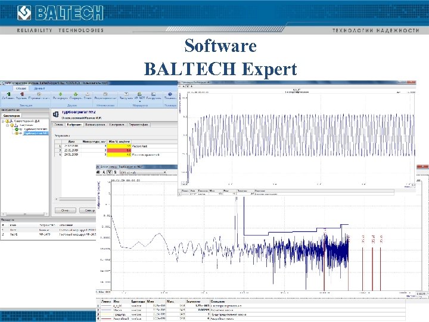
Task: Click first legend row line color
Action: pyautogui.click(x=107, y=306)
